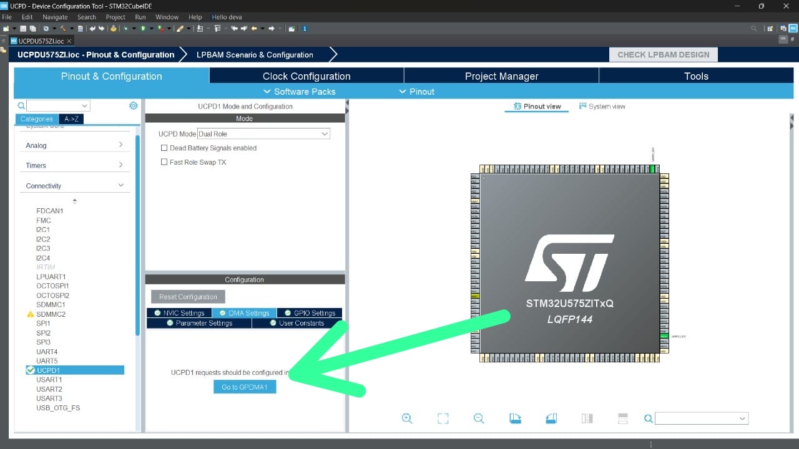The image size is (799, 449).
Task: Click the Save icon in the toolbar
Action: (23, 29)
